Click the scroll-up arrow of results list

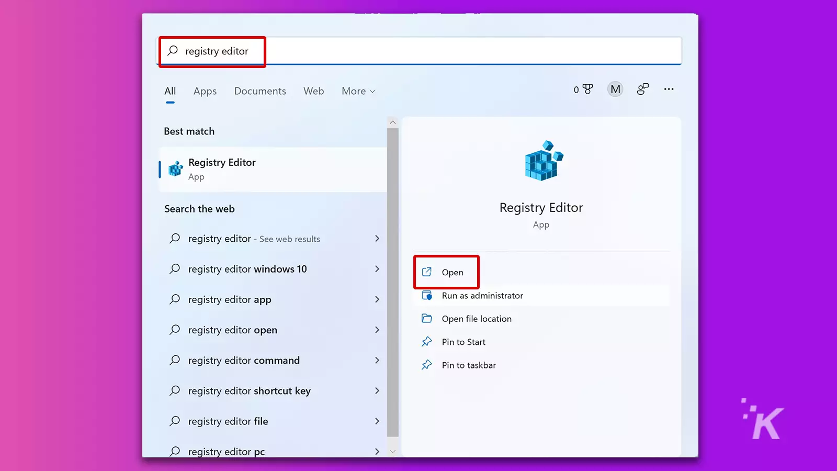coord(392,122)
